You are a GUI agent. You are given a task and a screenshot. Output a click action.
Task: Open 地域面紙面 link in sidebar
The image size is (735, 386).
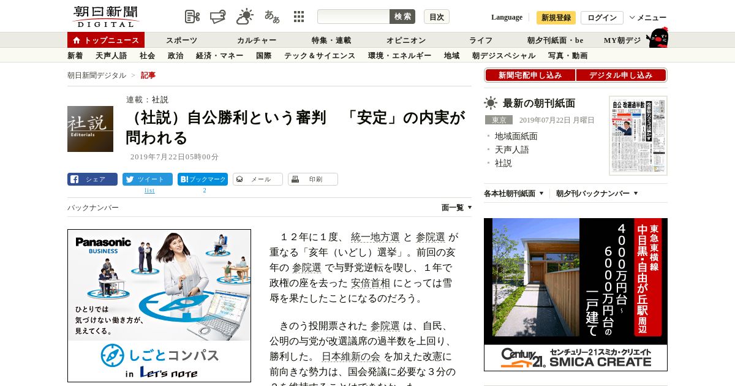(516, 136)
